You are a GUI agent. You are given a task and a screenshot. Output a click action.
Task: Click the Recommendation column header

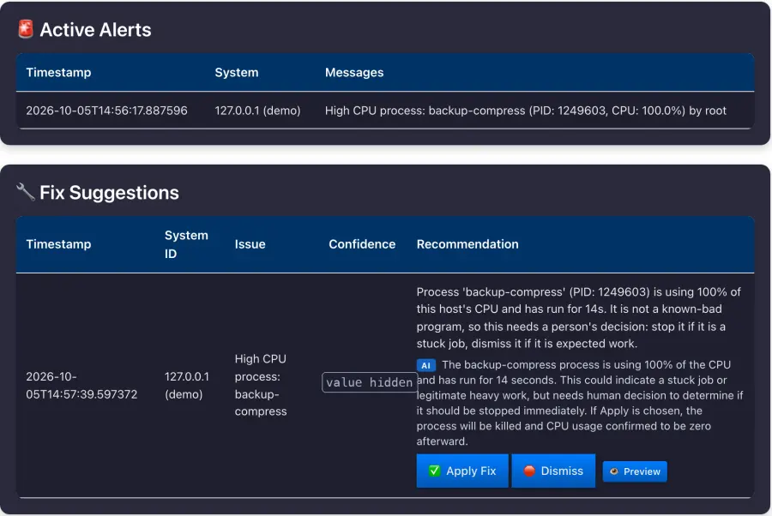pos(467,244)
